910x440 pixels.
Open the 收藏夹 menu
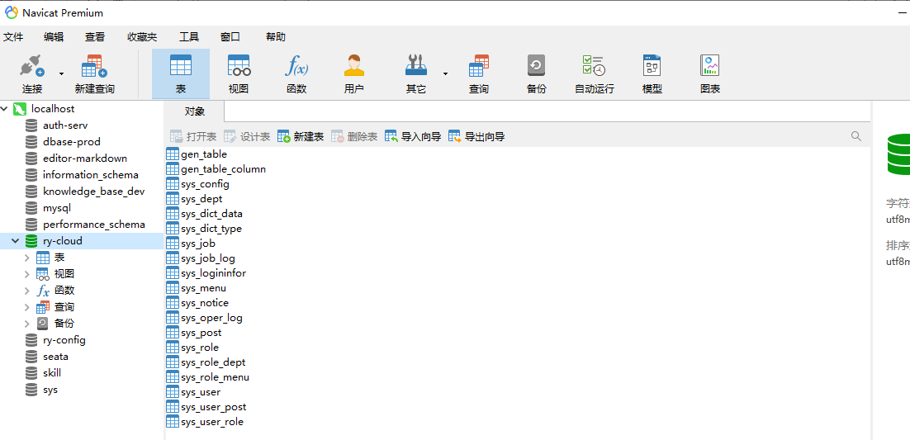pos(142,37)
